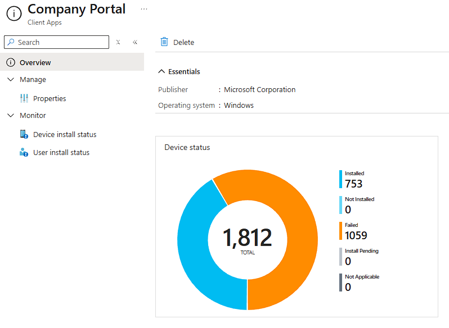The height and width of the screenshot is (328, 449).
Task: Click the Publisher field label
Action: coord(173,90)
